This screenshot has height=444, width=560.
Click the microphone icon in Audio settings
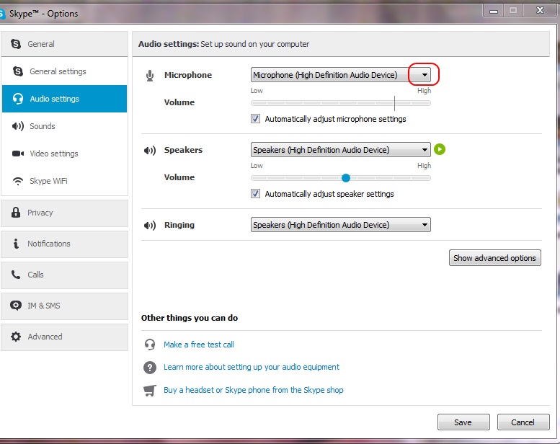(150, 76)
